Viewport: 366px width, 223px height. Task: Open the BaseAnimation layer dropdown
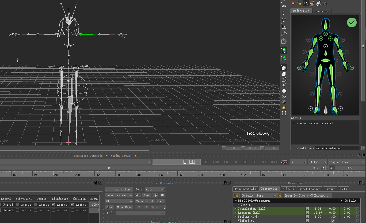119,195
